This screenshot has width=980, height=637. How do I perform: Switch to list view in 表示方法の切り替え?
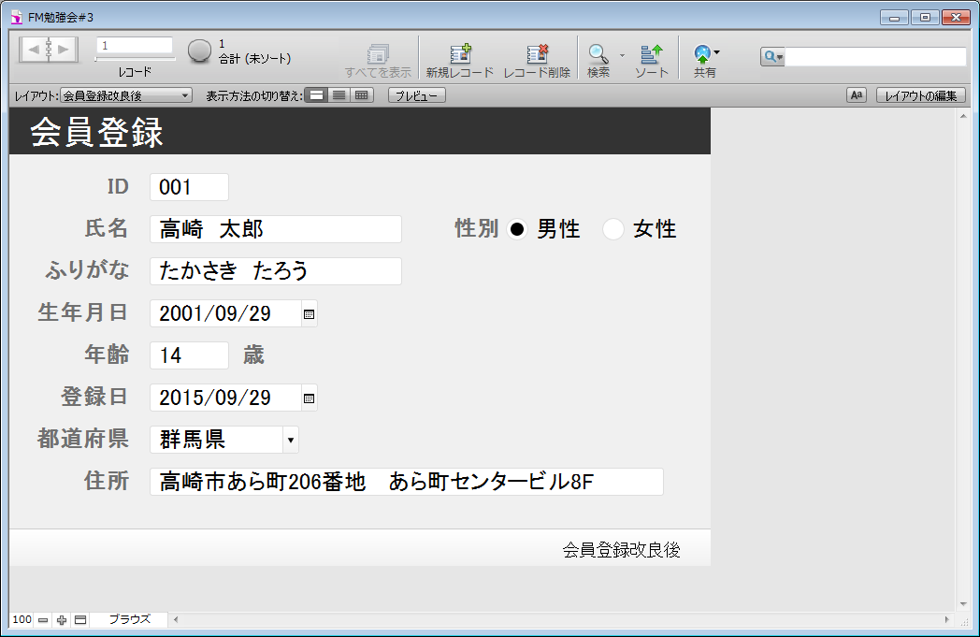click(339, 95)
